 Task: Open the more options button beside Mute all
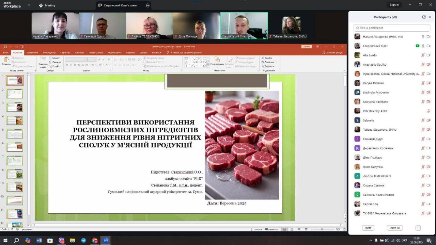tap(418, 228)
